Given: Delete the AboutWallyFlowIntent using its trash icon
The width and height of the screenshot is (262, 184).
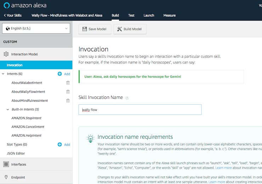Looking at the screenshot, I should pos(68,92).
